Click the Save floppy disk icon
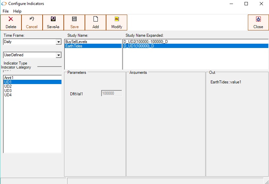 pos(74,19)
